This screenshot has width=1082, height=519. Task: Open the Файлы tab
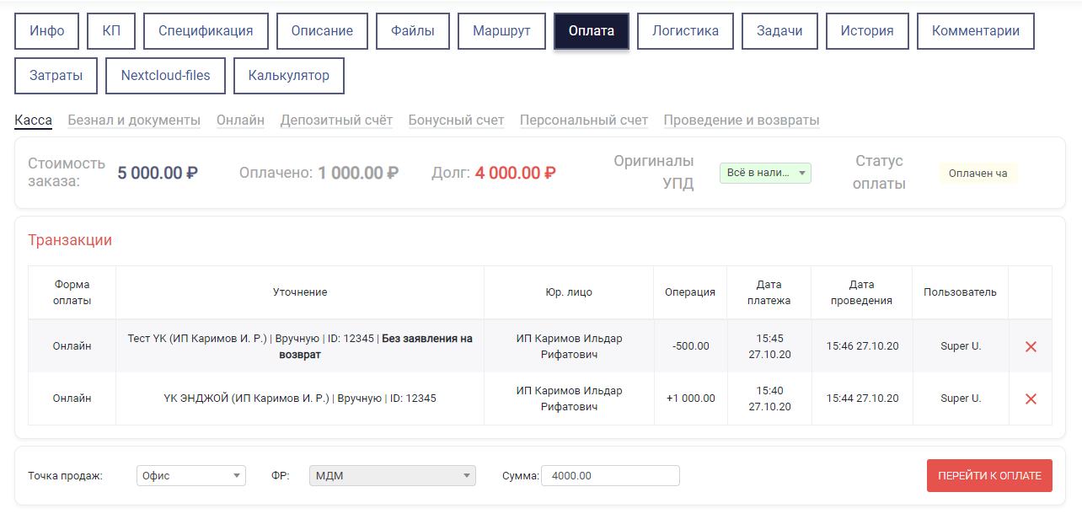point(413,31)
